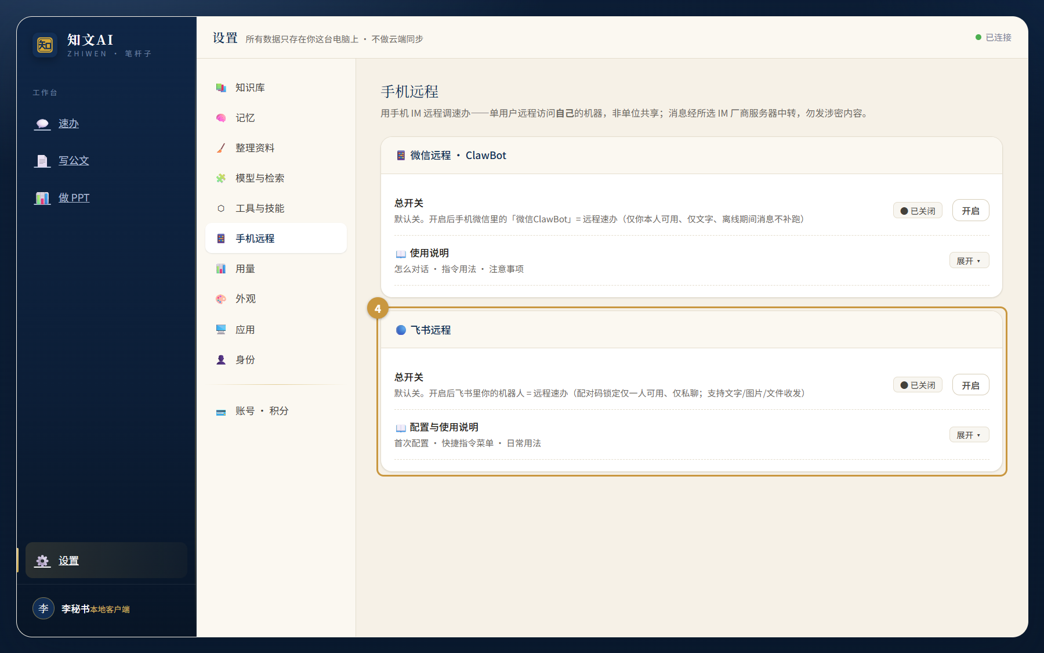Click the 做 PPT chart icon
Viewport: 1044px width, 653px height.
tap(42, 198)
